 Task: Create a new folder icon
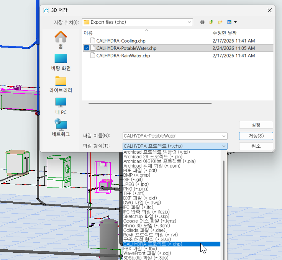point(220,22)
